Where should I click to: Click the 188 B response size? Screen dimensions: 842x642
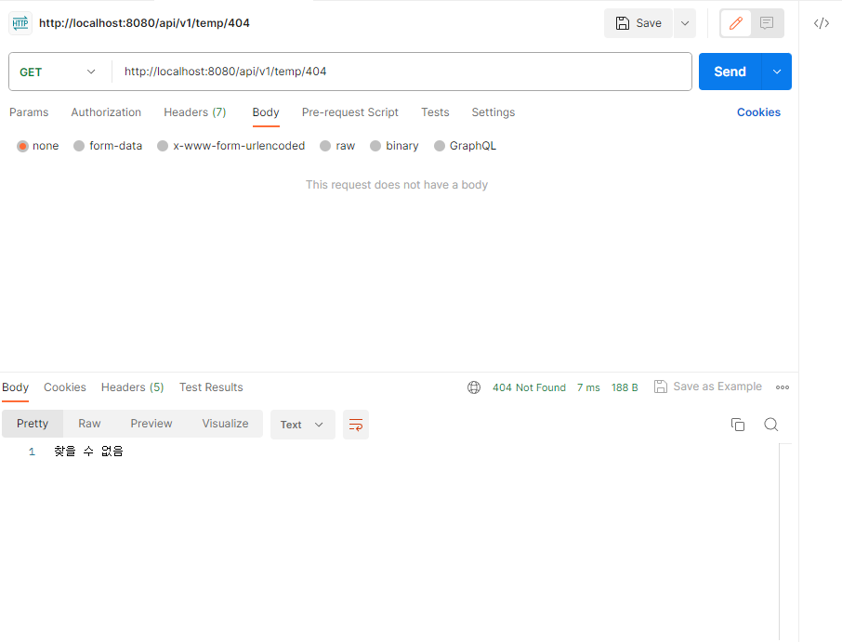(625, 387)
